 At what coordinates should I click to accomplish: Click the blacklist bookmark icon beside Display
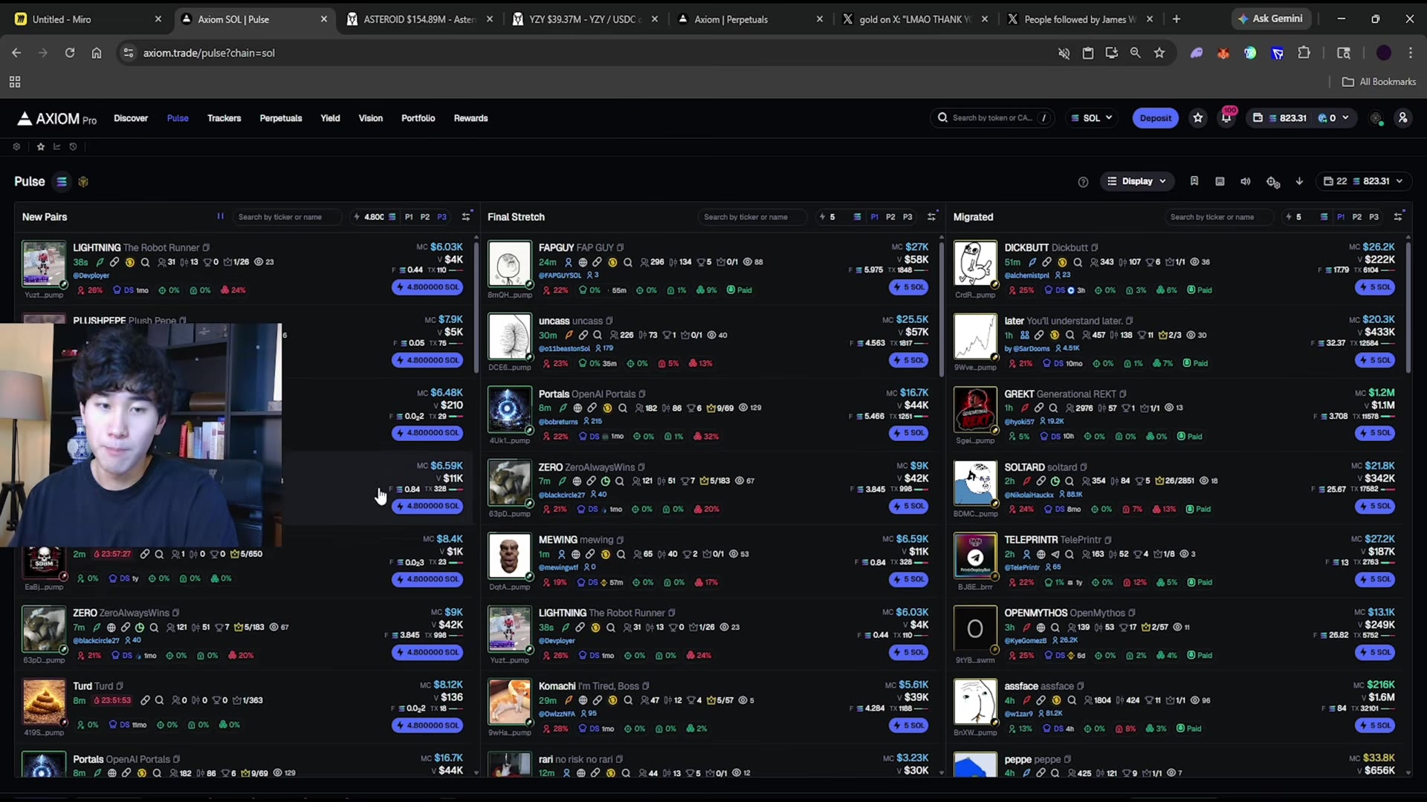1194,181
